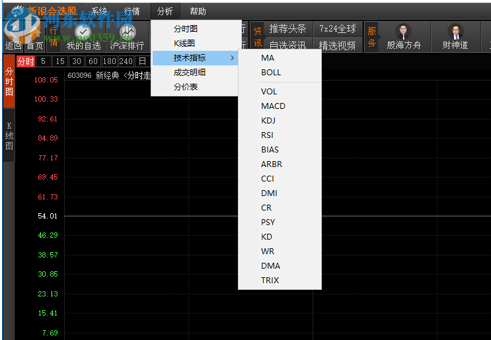The image size is (491, 340).
Task: Select 分时图 from the 分析 menu
Action: 196,29
